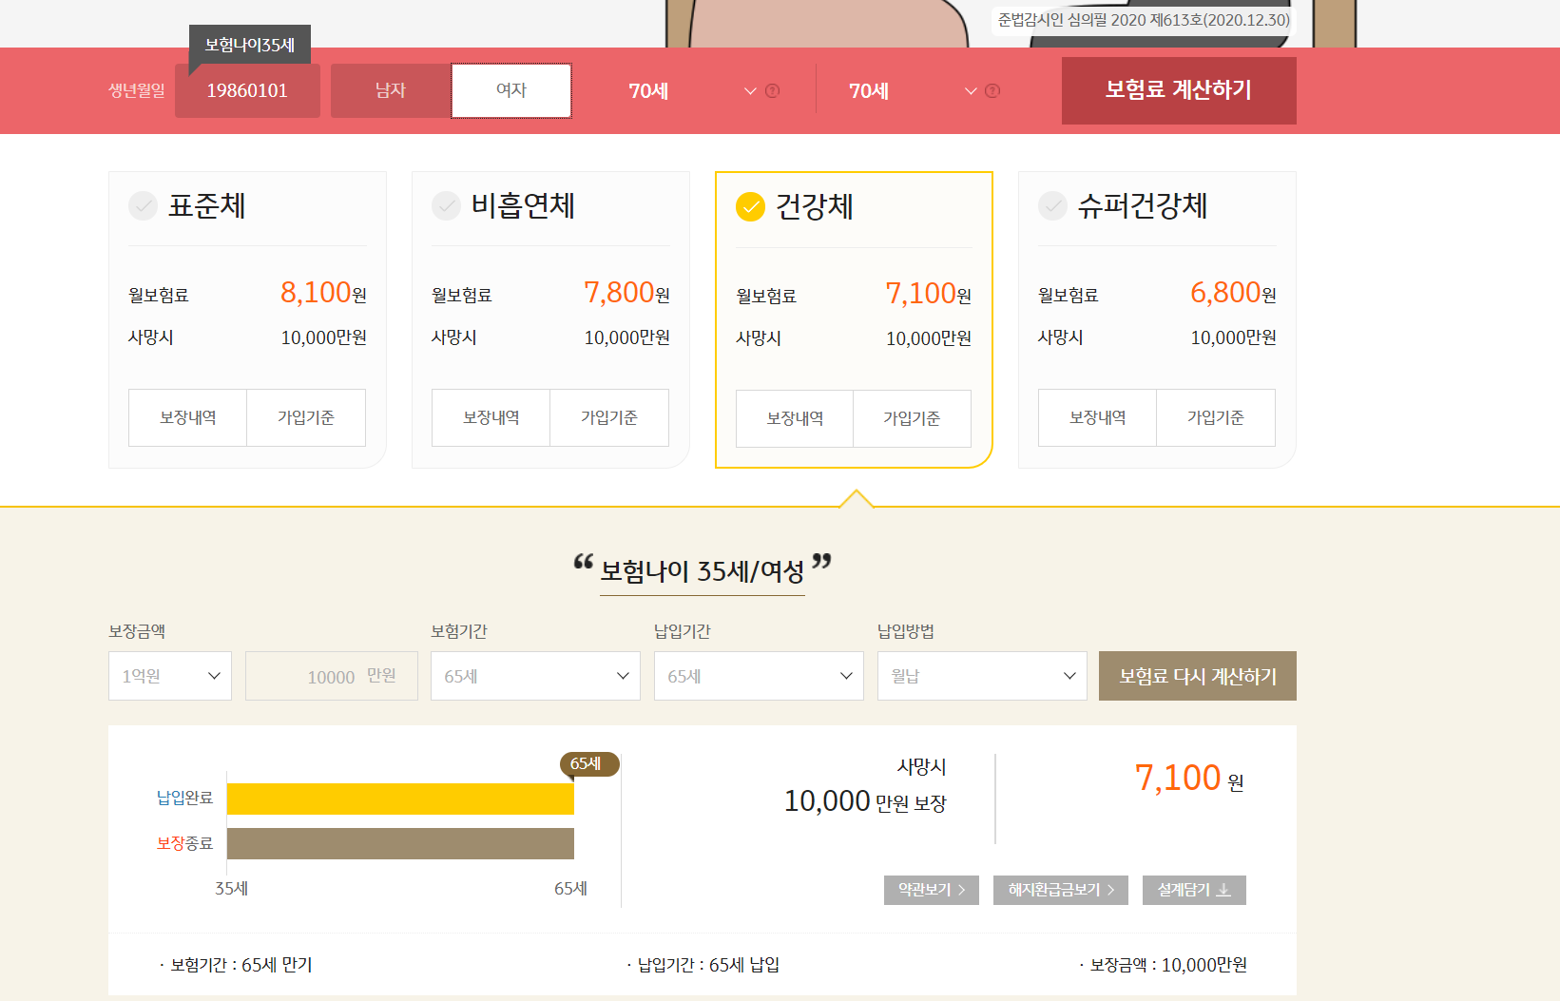Click the 65세 marker badge on chart
This screenshot has height=1001, width=1560.
click(x=588, y=764)
